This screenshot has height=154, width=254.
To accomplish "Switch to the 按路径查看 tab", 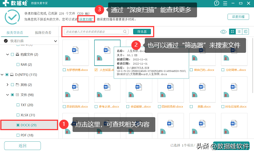I will click(x=43, y=33).
